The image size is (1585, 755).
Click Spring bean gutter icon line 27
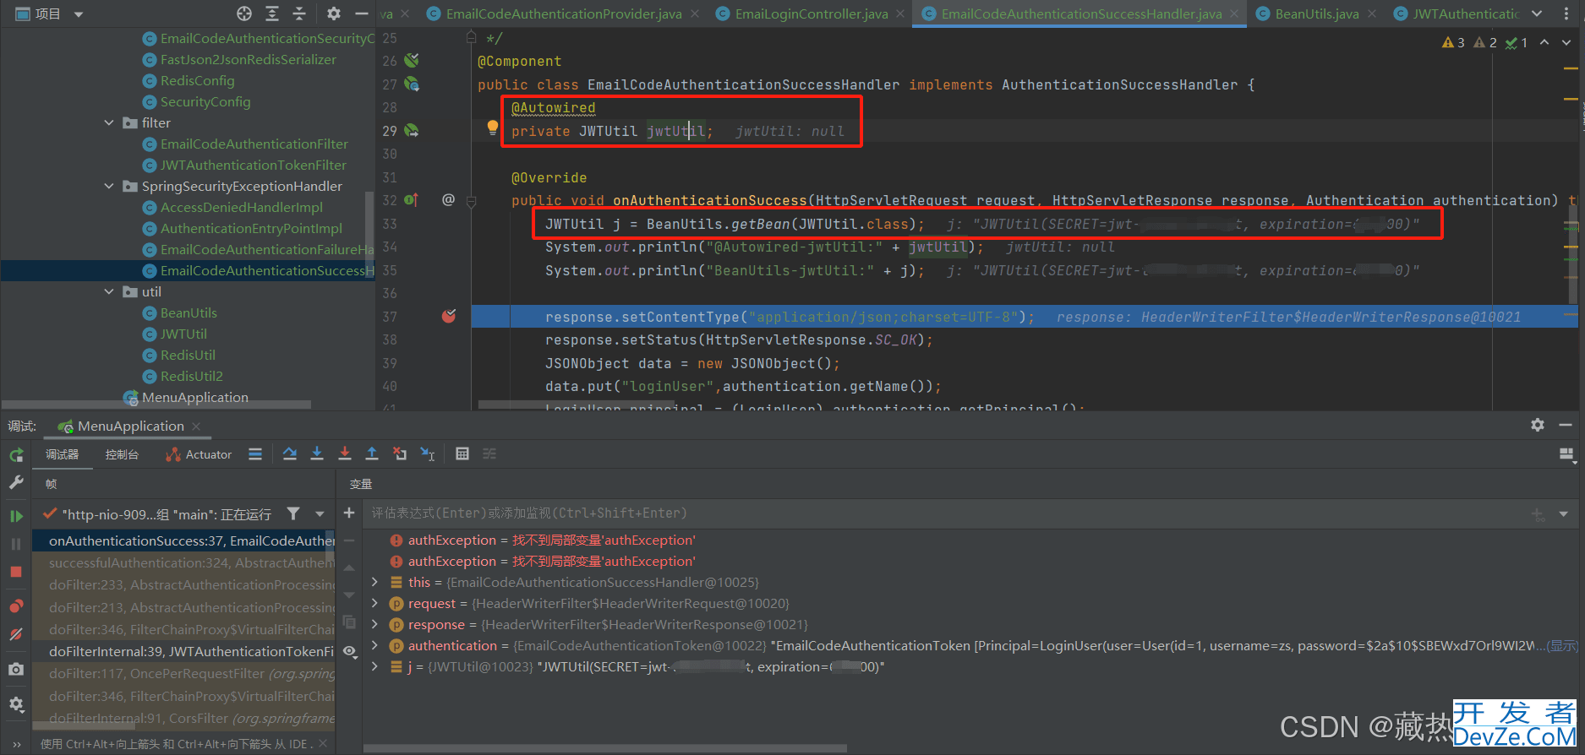click(412, 84)
